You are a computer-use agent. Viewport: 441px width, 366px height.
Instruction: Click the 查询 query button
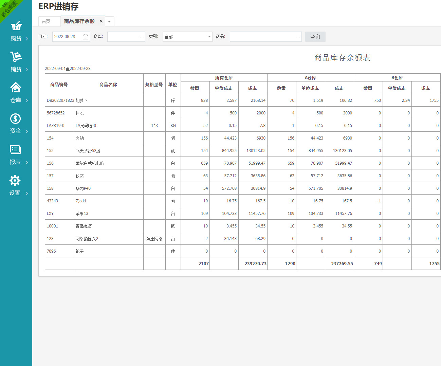click(x=315, y=37)
